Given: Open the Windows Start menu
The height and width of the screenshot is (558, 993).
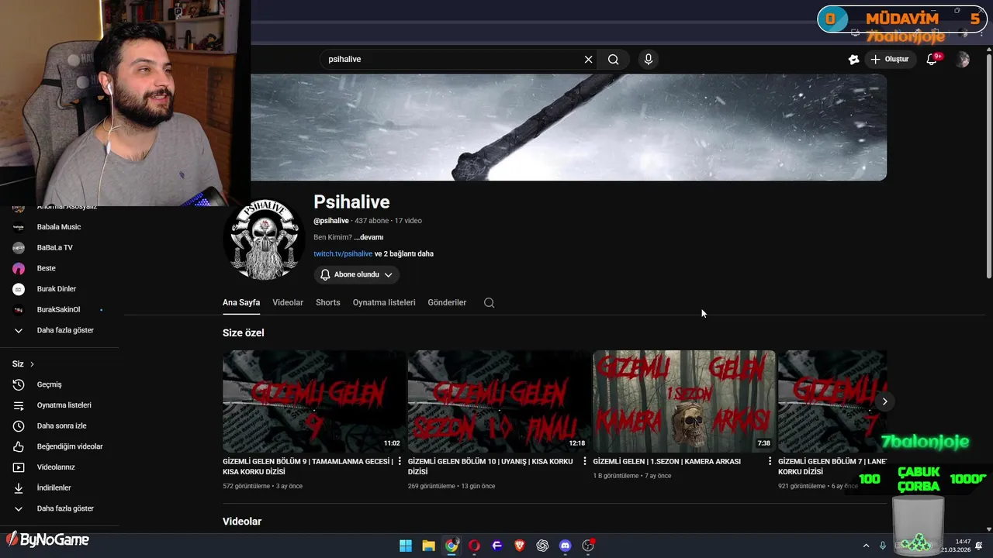Looking at the screenshot, I should [x=406, y=546].
